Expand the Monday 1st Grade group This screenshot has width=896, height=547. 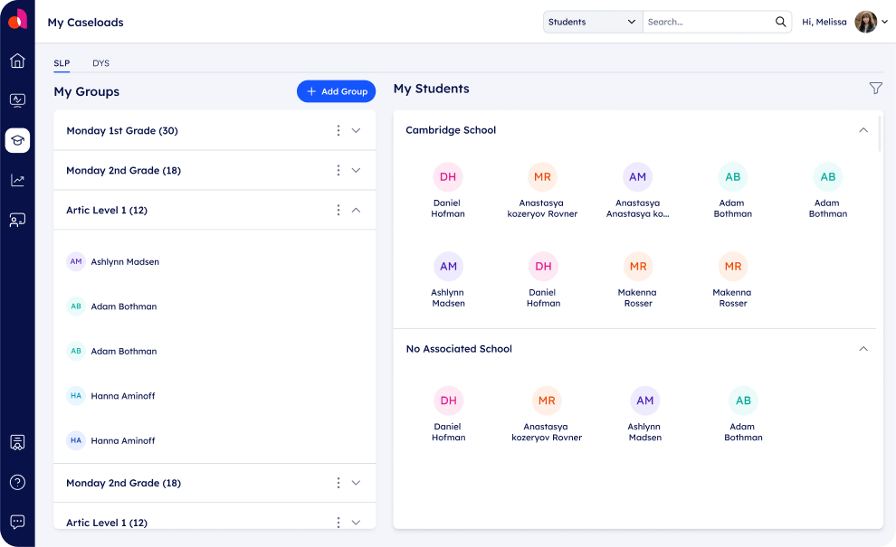point(356,130)
